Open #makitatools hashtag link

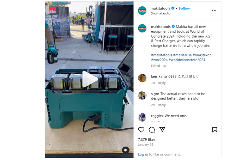coord(162,55)
